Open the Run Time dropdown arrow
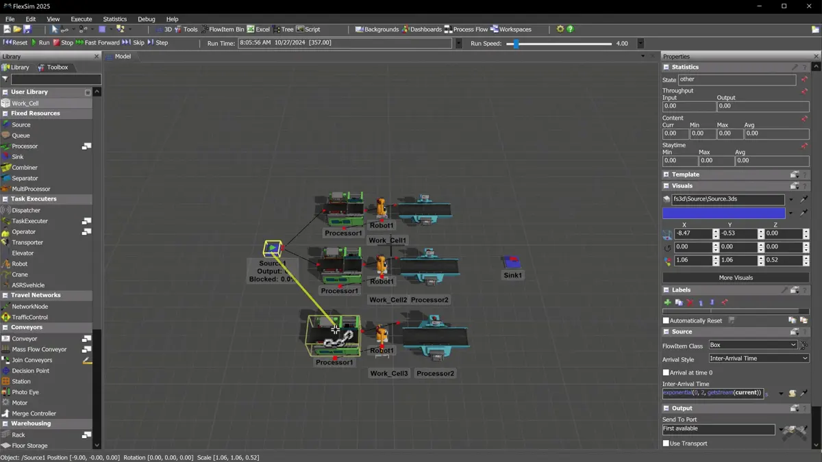This screenshot has width=822, height=462. [x=458, y=43]
